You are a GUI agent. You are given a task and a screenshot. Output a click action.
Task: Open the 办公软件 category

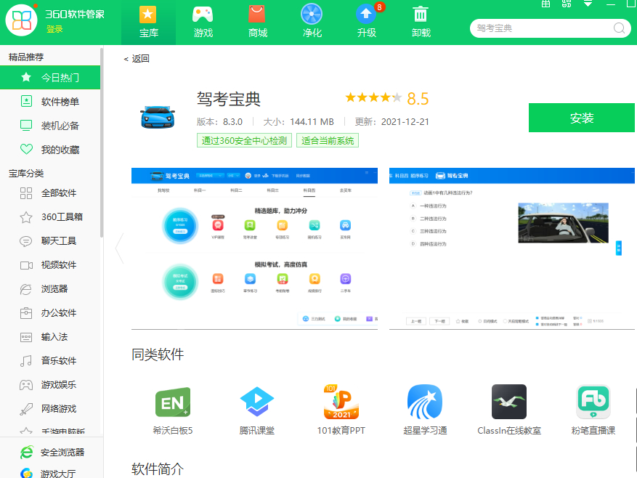coord(50,313)
